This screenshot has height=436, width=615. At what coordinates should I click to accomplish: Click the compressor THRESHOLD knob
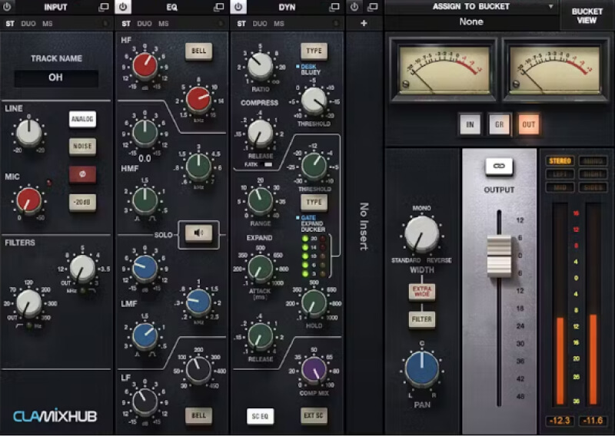click(314, 101)
